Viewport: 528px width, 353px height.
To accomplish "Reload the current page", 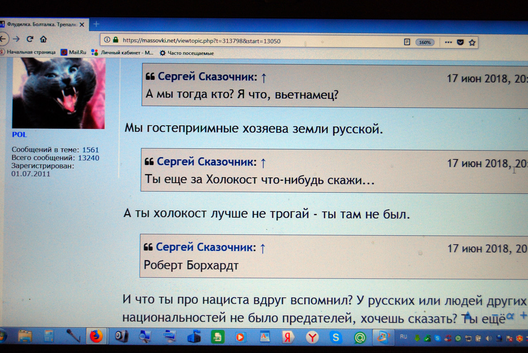I will pyautogui.click(x=30, y=39).
